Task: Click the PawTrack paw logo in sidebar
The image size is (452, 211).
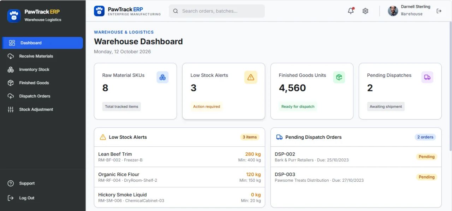Action: coord(14,16)
